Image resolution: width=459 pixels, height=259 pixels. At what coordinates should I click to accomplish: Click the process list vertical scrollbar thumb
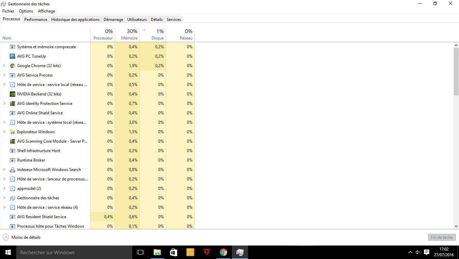tap(456, 71)
